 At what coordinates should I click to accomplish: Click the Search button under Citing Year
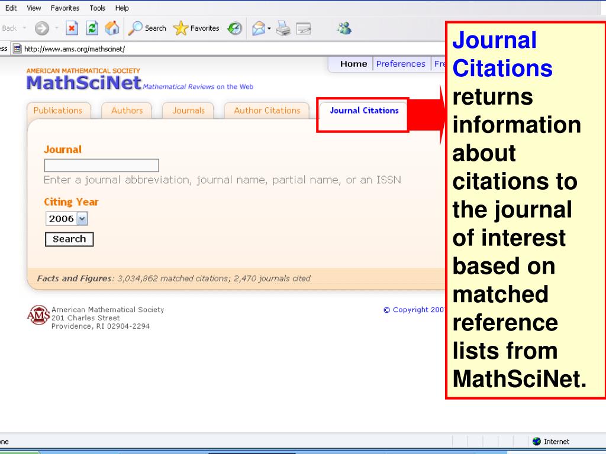[x=69, y=239]
